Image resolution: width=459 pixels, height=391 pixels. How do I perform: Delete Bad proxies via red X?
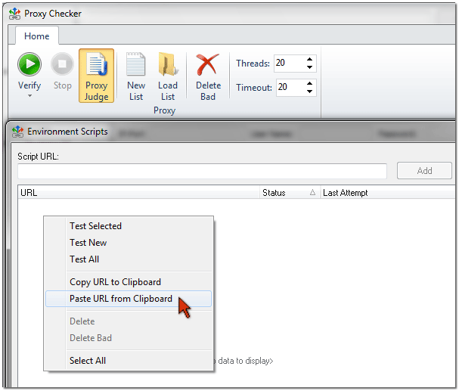[208, 76]
